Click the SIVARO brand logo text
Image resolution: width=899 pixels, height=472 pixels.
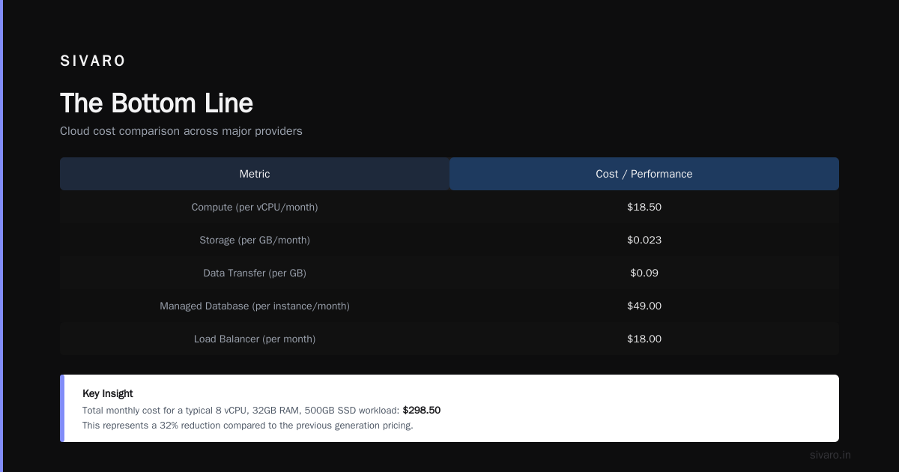coord(93,61)
